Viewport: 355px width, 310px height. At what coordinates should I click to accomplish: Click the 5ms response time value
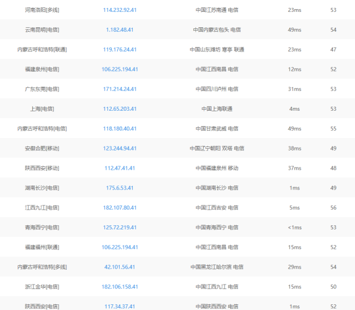[x=294, y=208]
